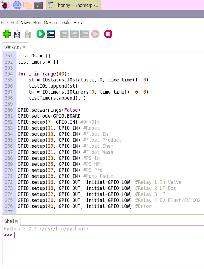Open the Tools menu
This screenshot has height=269, width=204.
[65, 23]
